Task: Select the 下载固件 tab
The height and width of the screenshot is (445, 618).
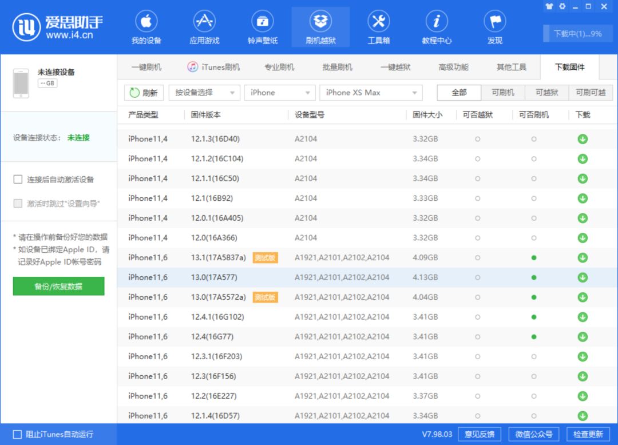Action: (569, 67)
